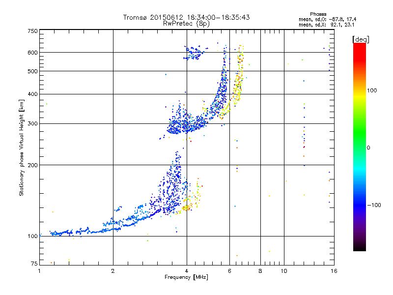
Task: Click the y-axis tick label '200'
Action: [x=32, y=165]
